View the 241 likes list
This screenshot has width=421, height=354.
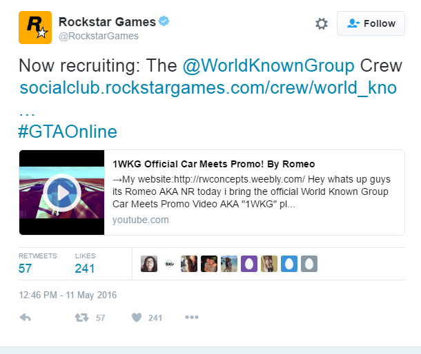85,268
